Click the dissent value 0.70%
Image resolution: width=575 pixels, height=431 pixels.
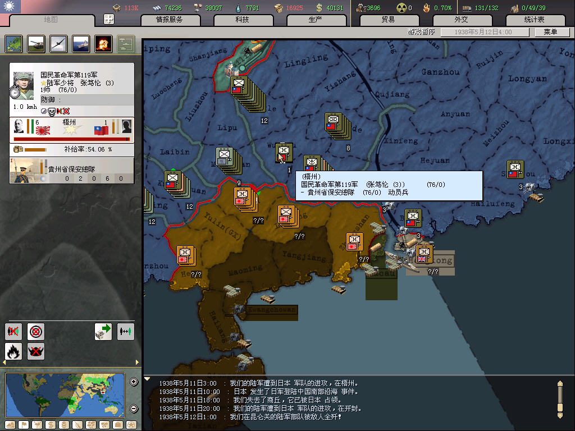point(442,8)
